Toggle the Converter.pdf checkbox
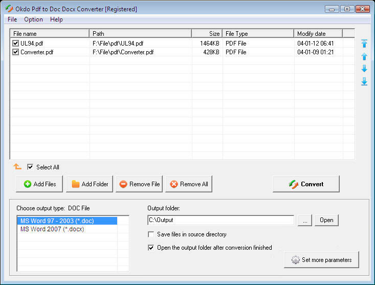Screen dimensions: 375x285 [16, 52]
